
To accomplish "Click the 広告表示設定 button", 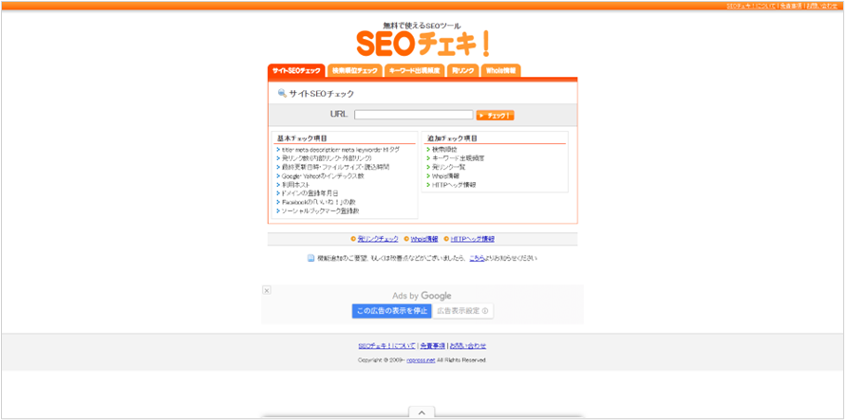I will click(x=462, y=311).
